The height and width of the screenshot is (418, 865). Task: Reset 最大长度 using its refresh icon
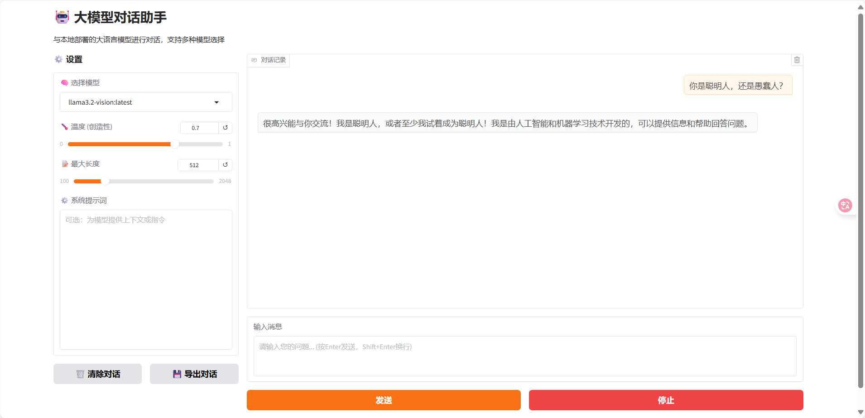(225, 165)
